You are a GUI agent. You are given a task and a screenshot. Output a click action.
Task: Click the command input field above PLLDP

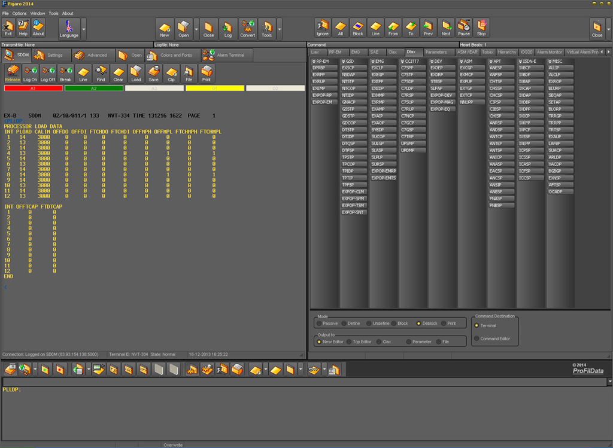(299, 382)
